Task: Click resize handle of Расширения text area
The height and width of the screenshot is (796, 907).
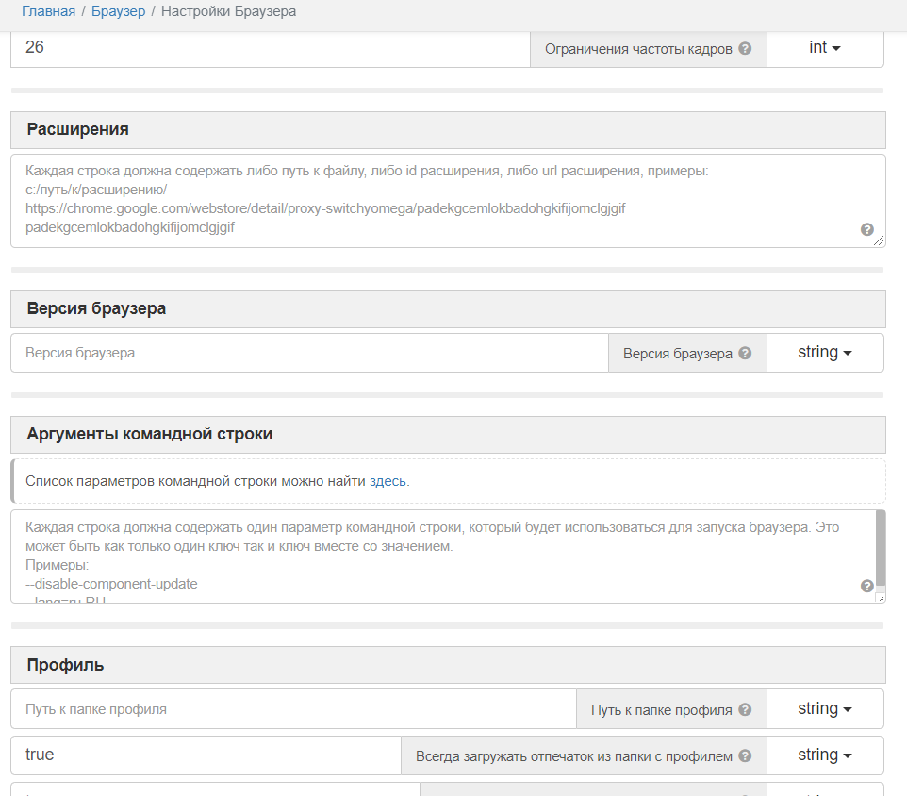Action: 880,241
